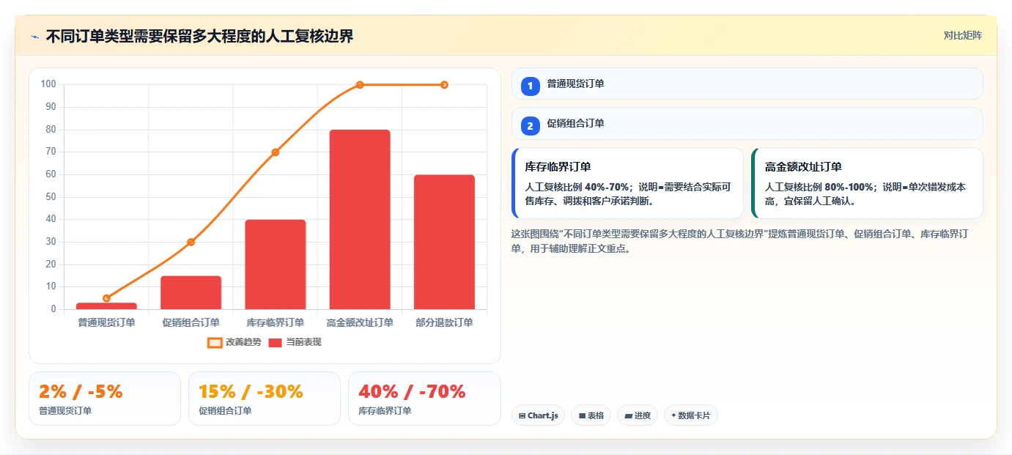The image size is (1012, 455).
Task: Select the 促销组合订单 red bar
Action: (191, 292)
